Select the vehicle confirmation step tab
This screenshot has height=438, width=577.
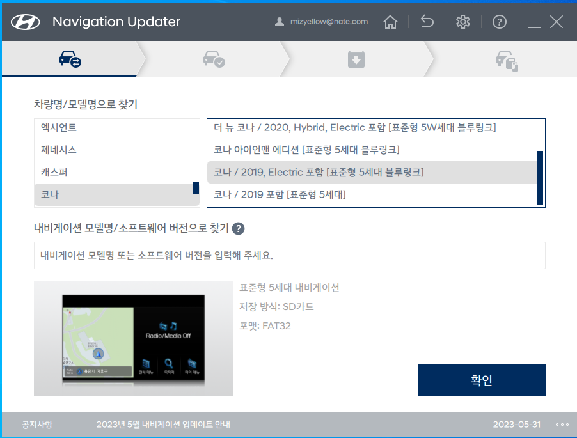tap(214, 59)
